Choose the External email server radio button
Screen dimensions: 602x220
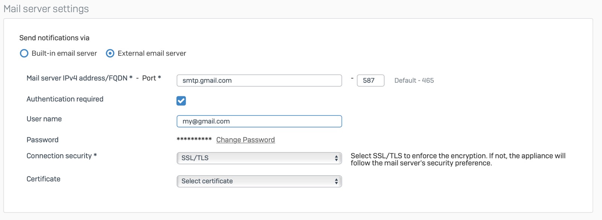point(110,53)
